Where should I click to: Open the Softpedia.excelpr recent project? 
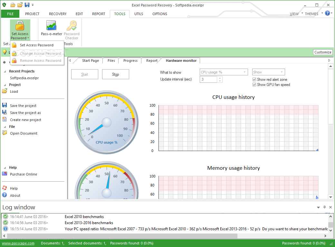24,78
